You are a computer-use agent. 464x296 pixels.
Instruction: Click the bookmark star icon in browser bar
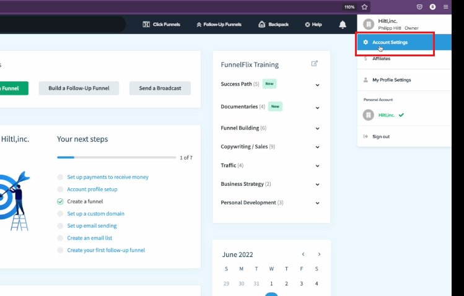pos(364,7)
